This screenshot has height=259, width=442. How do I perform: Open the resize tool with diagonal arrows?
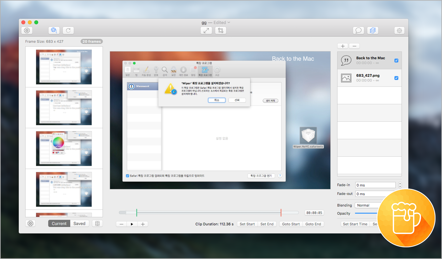206,30
